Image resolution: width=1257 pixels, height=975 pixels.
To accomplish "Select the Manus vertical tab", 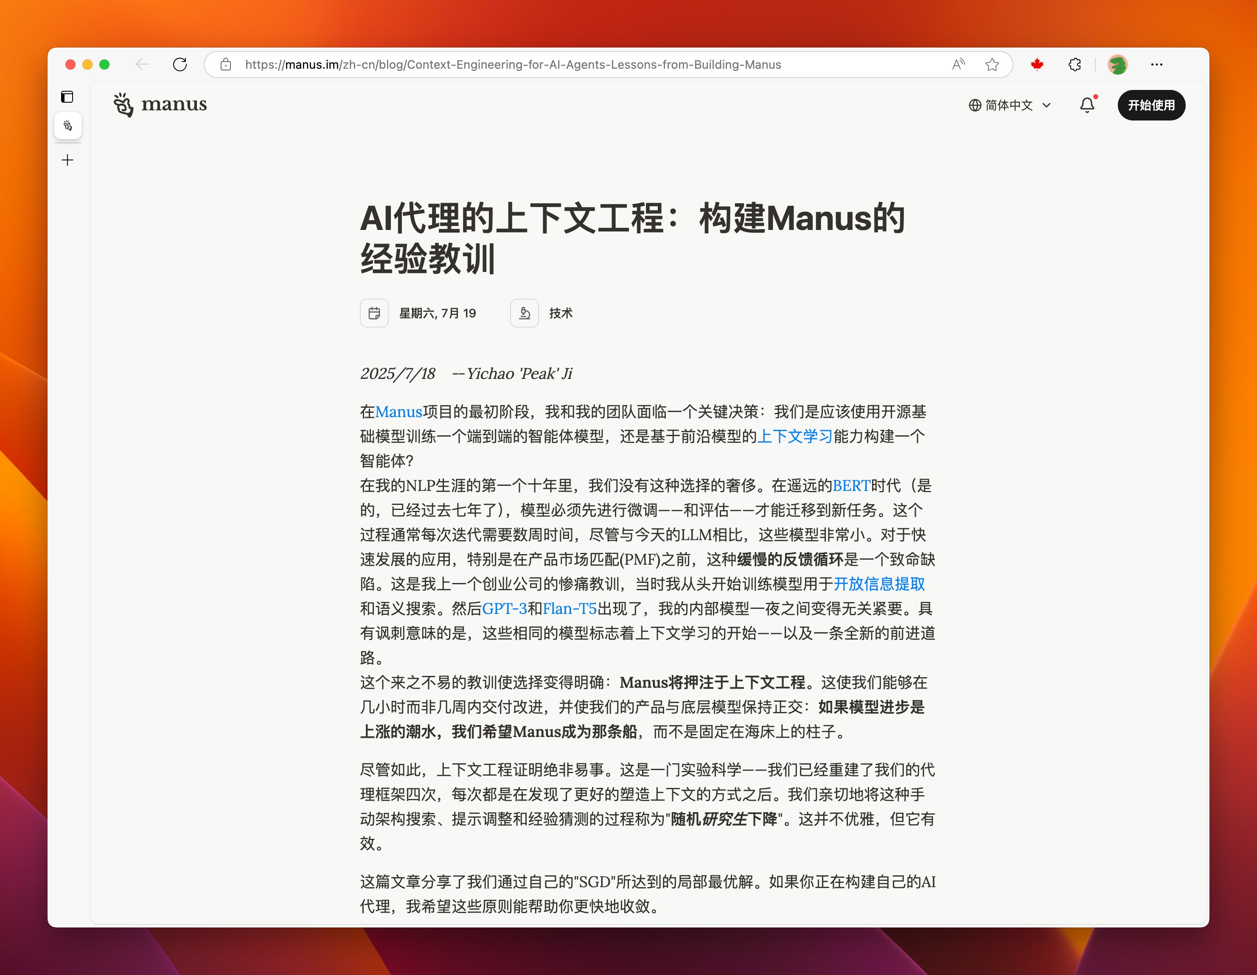I will [x=67, y=126].
